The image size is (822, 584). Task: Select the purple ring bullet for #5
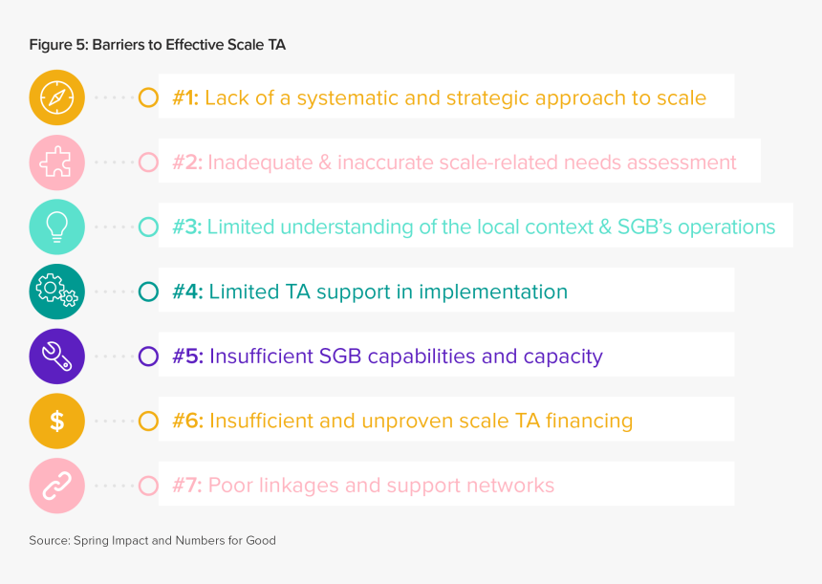(x=148, y=357)
